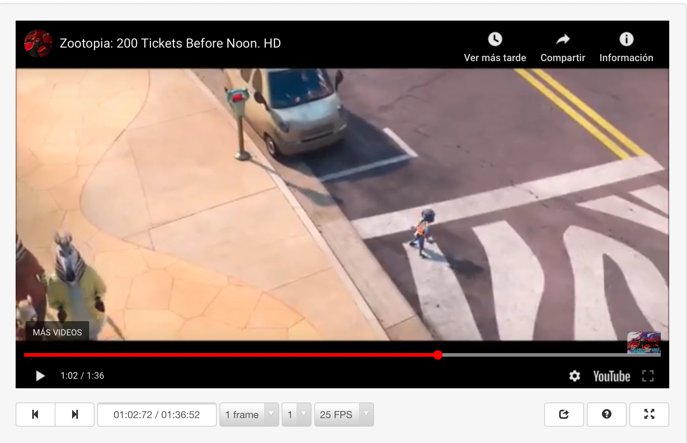Click the Compartir share arrow icon

point(563,39)
